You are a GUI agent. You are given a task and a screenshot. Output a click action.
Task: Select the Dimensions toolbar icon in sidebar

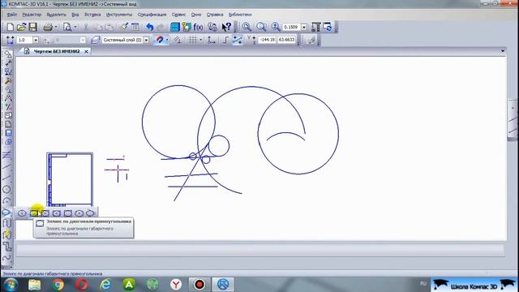pos(8,63)
